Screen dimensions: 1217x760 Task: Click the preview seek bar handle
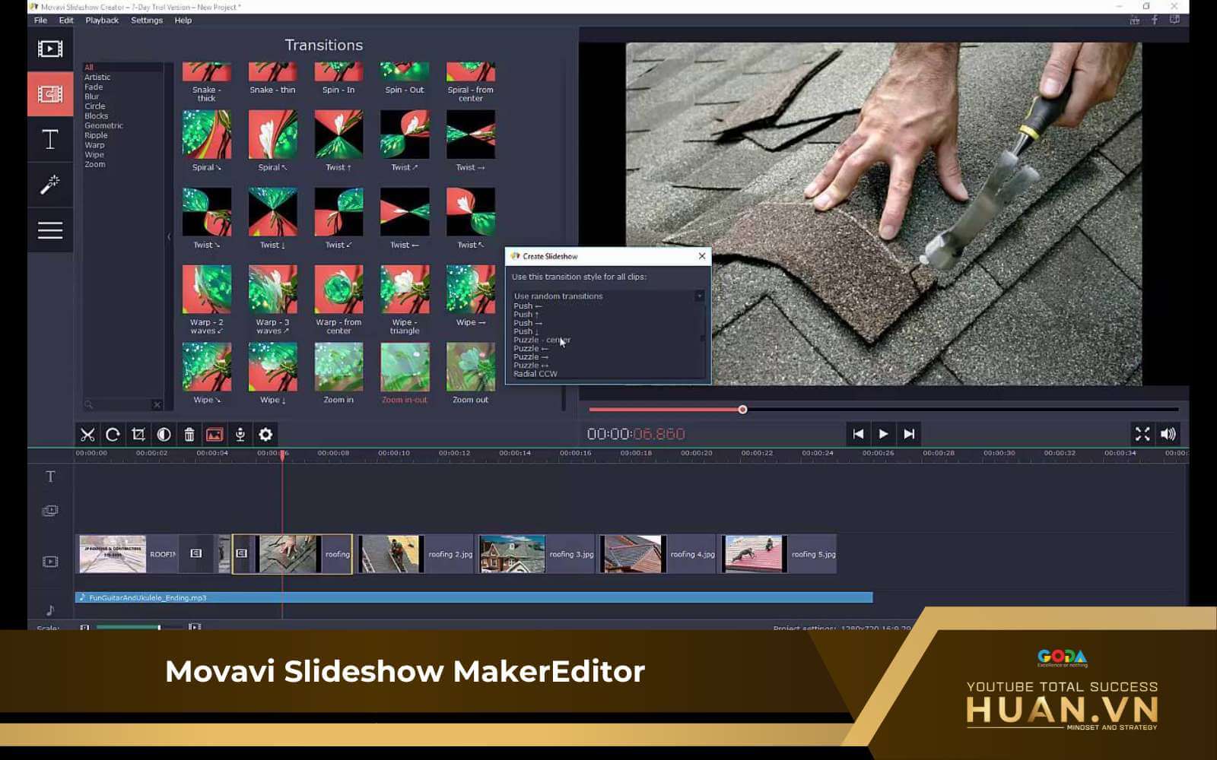pos(742,410)
